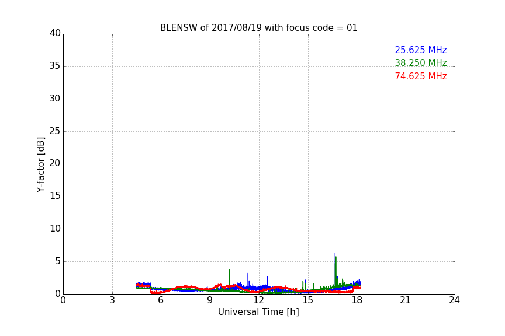Viewport: 505px width, 336px height.
Task: Click the x-axis tick label 15
Action: (x=308, y=300)
